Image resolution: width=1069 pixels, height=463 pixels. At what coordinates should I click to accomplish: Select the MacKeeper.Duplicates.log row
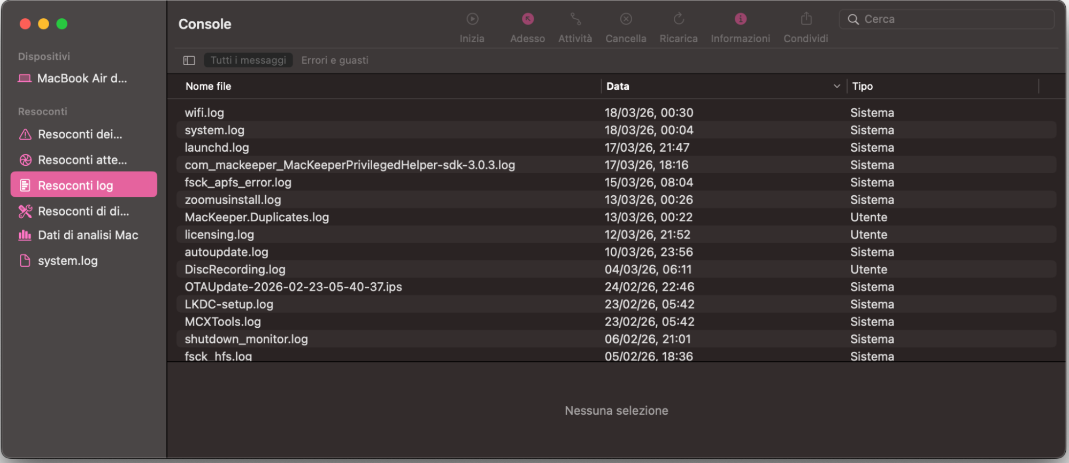click(x=616, y=217)
